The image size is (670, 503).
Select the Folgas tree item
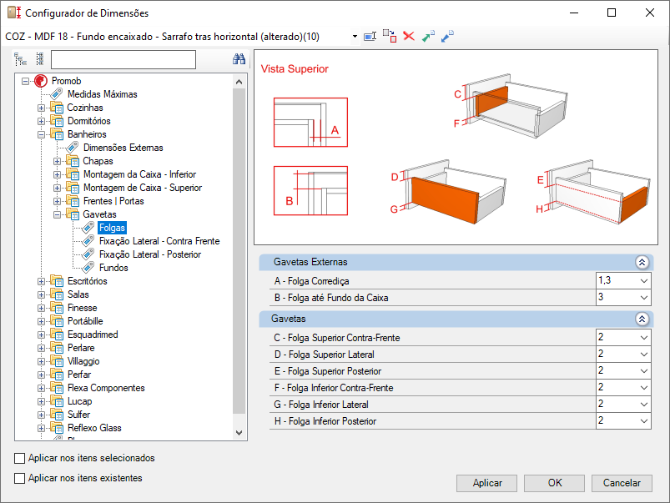[x=112, y=228]
